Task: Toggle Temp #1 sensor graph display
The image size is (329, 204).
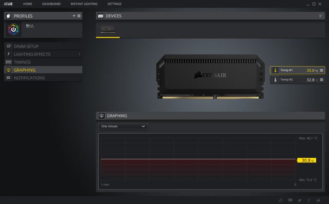Action: tap(297, 70)
